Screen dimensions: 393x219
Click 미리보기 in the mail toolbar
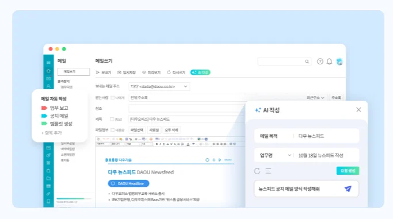point(151,72)
